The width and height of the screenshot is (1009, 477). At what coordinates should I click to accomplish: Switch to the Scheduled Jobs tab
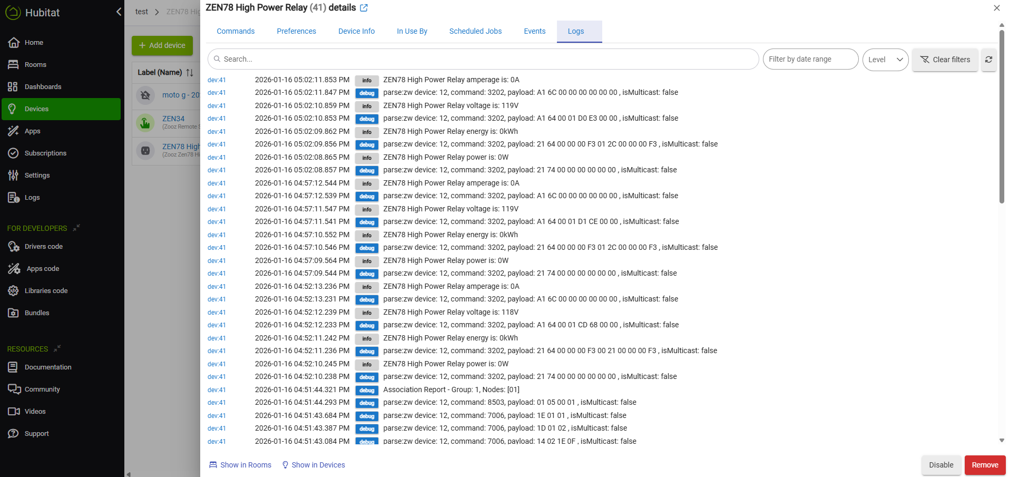pos(475,32)
